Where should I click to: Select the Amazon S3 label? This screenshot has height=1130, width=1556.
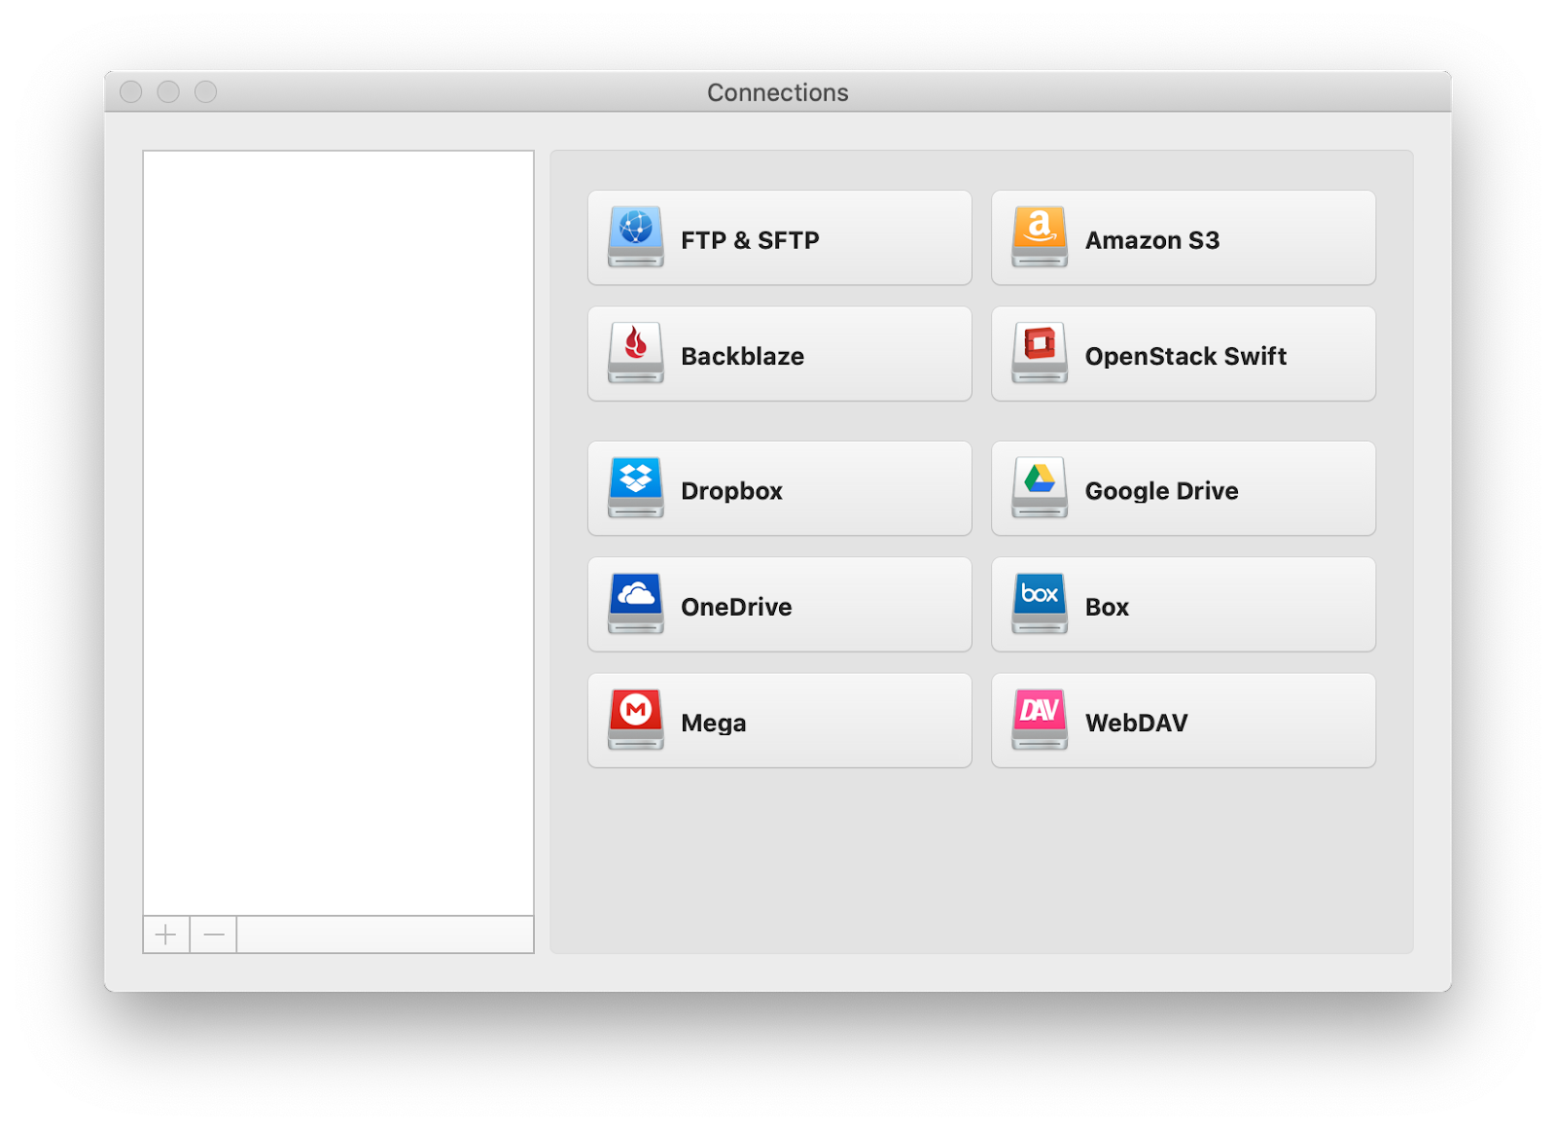pos(1152,240)
